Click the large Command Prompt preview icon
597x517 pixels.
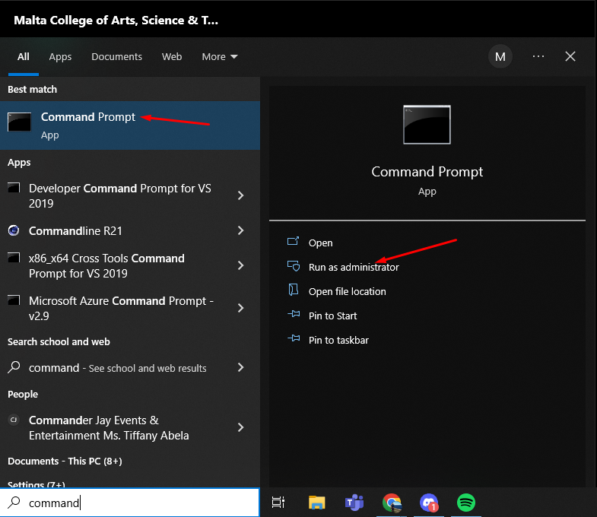427,125
